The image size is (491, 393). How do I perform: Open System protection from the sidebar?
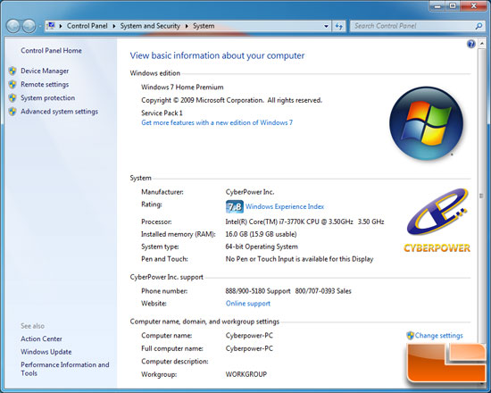pyautogui.click(x=48, y=97)
